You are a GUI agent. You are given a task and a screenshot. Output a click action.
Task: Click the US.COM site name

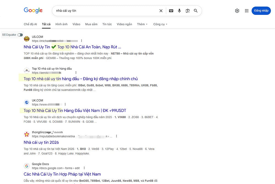coord(37,37)
